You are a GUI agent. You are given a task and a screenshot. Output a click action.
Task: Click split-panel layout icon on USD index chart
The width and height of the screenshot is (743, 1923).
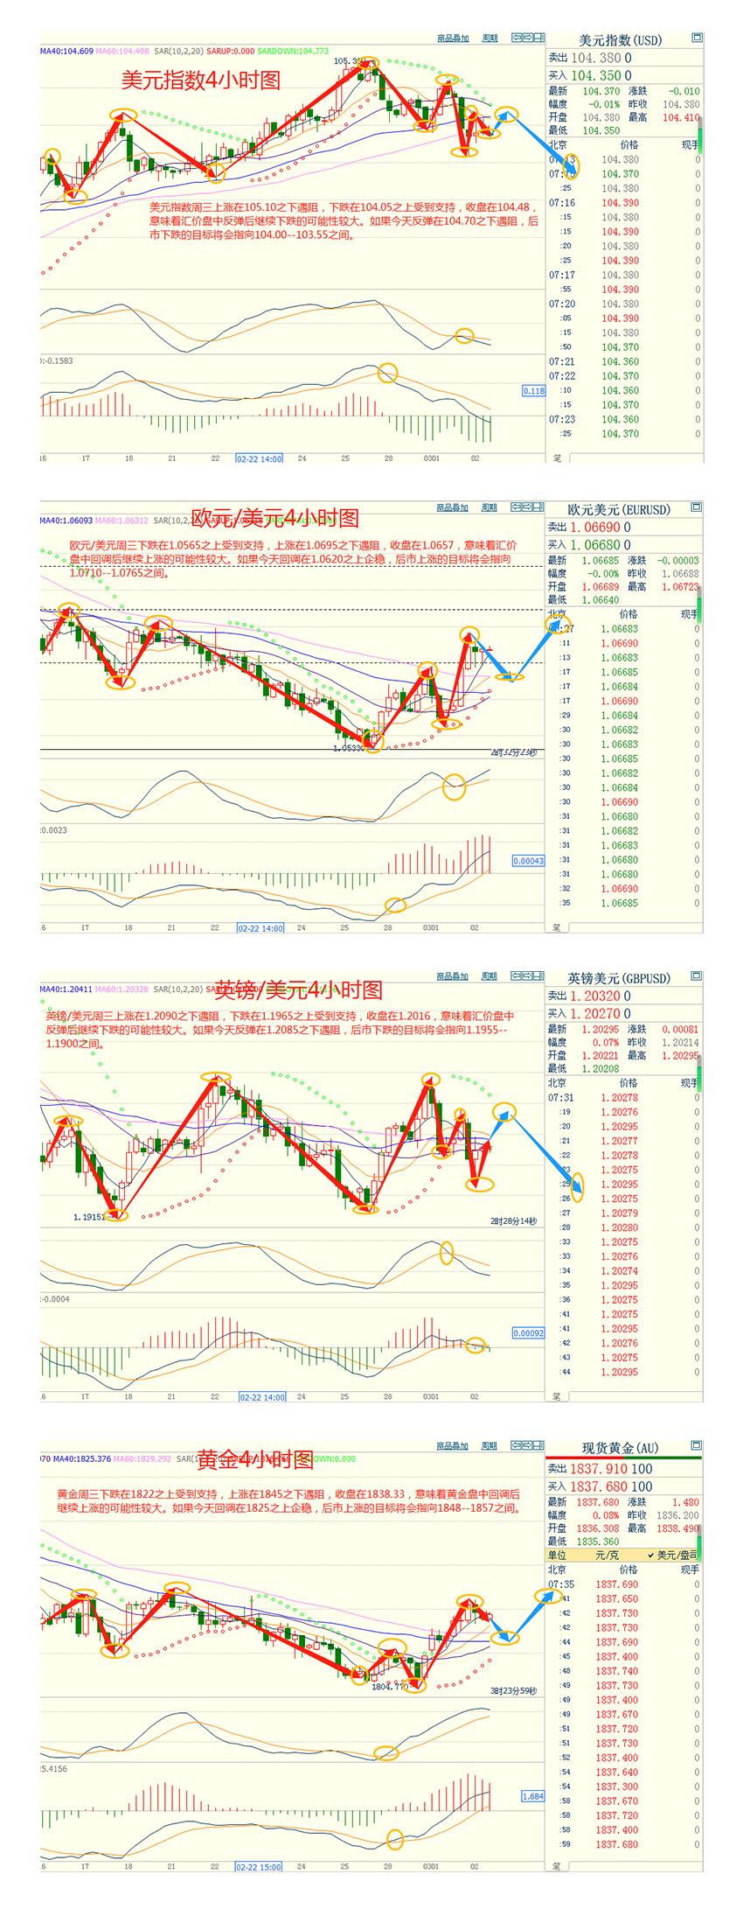point(538,38)
